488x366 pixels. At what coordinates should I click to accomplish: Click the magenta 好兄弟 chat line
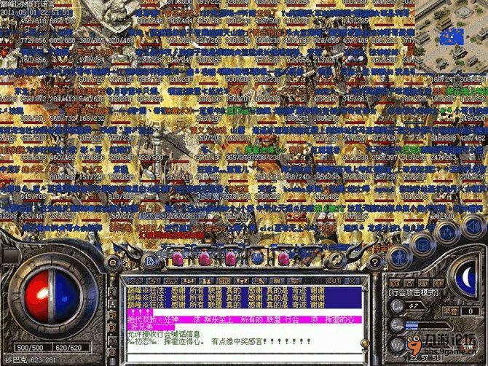coord(151,327)
